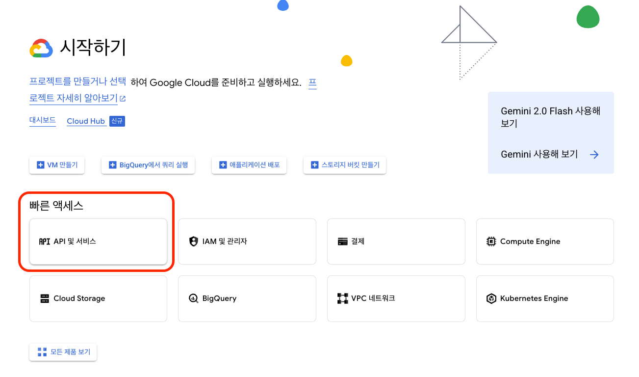Open the VPC 네트워크 card label
The width and height of the screenshot is (639, 377).
click(x=373, y=298)
